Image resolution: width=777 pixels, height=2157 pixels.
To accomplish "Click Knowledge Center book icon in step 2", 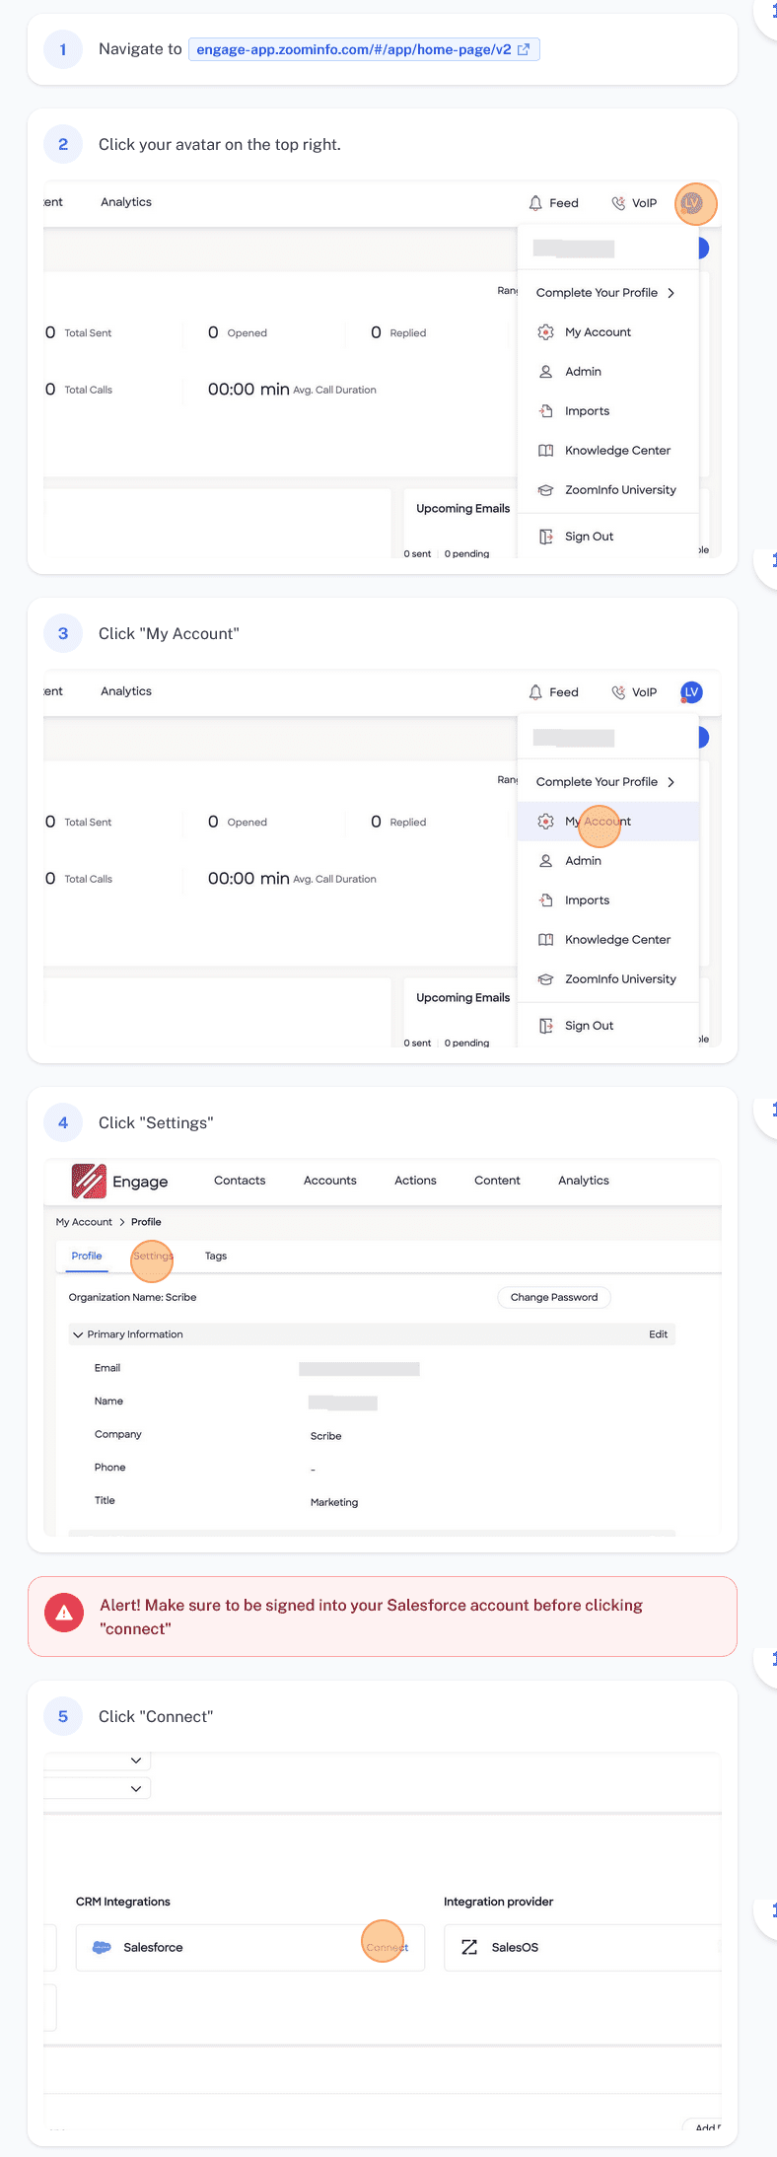I will point(545,451).
